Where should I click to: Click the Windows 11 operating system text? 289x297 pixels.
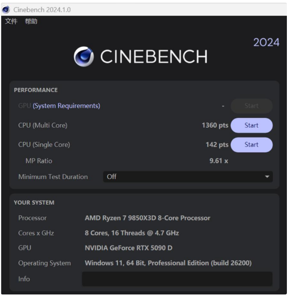[x=168, y=263]
